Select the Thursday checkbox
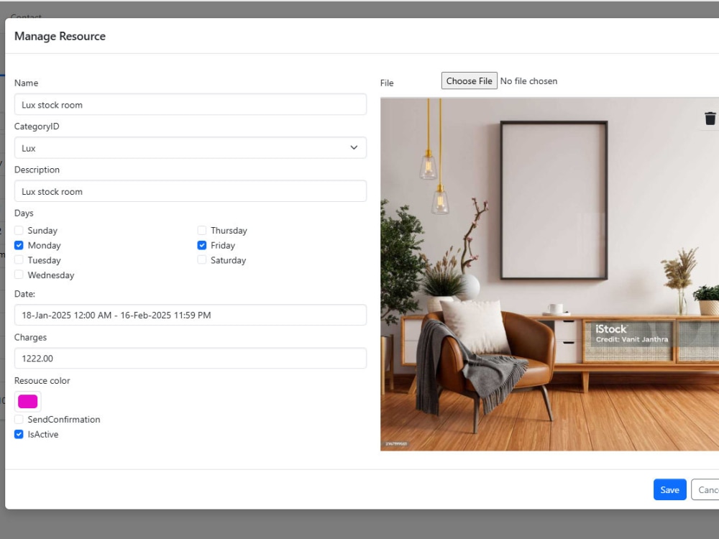 pos(202,230)
